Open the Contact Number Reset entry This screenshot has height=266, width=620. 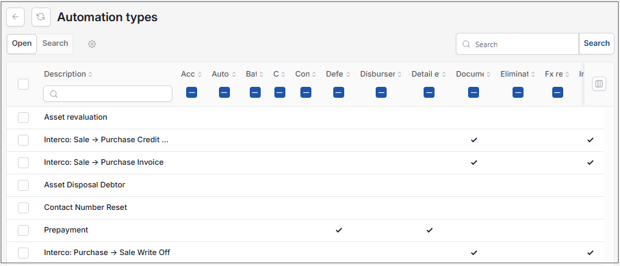[x=86, y=207]
